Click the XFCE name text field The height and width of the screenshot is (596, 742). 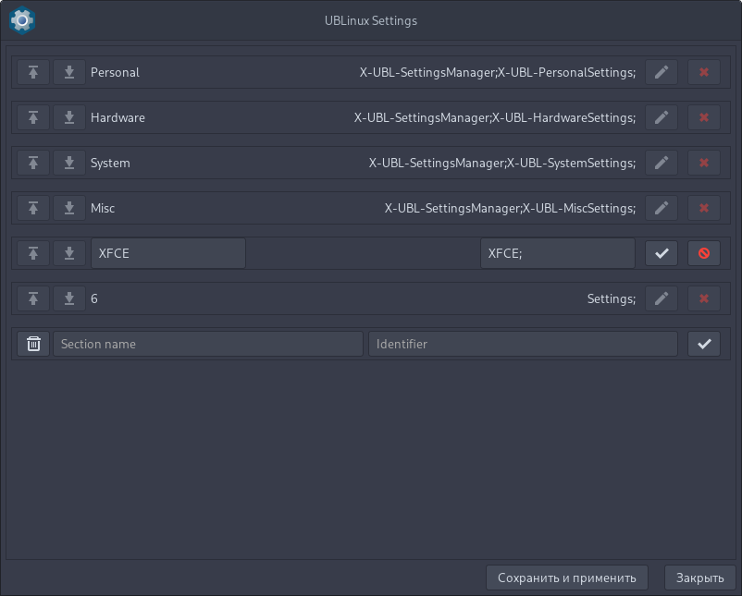pos(167,253)
